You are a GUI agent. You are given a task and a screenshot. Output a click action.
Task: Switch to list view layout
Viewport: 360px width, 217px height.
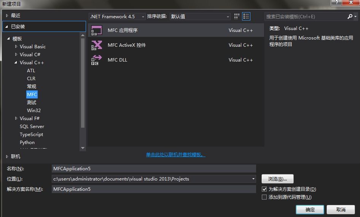(246, 16)
